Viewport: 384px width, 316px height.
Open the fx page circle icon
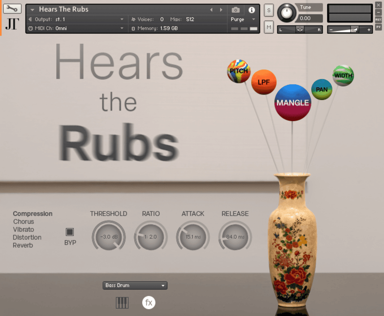coord(148,303)
